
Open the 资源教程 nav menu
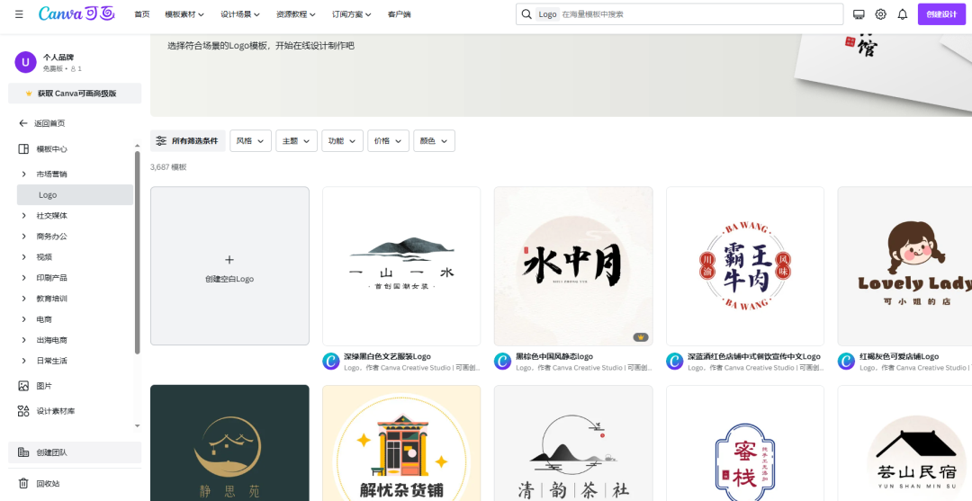296,14
